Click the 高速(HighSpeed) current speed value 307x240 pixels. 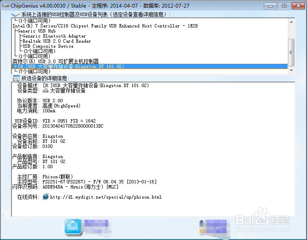[x=61, y=106]
